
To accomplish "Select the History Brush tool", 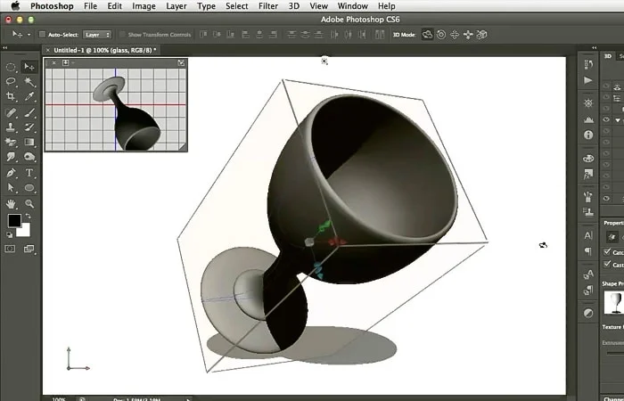I will (x=29, y=127).
